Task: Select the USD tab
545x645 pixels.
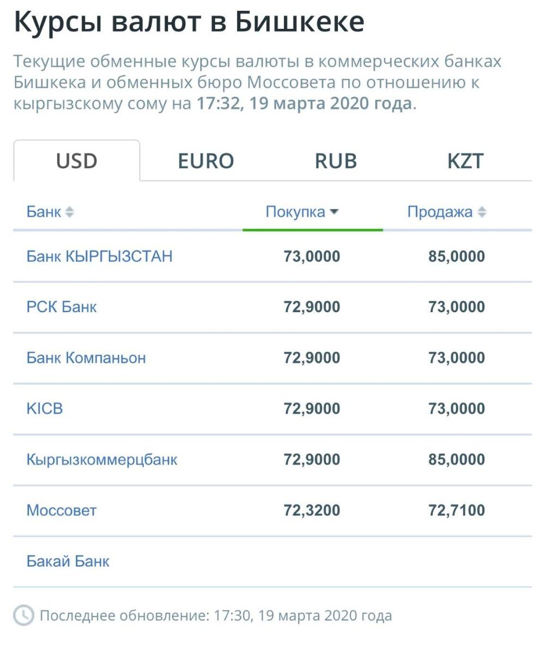Action: pos(77,161)
